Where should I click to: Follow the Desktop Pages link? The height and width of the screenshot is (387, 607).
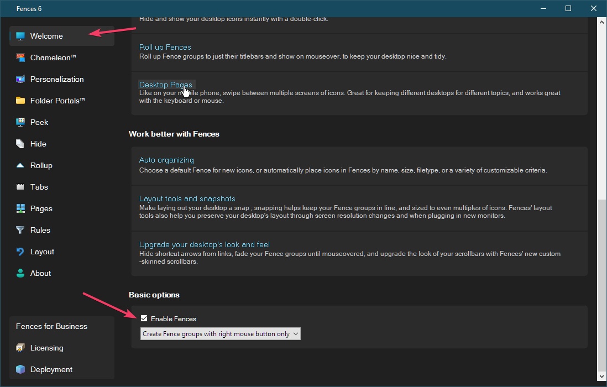(165, 85)
